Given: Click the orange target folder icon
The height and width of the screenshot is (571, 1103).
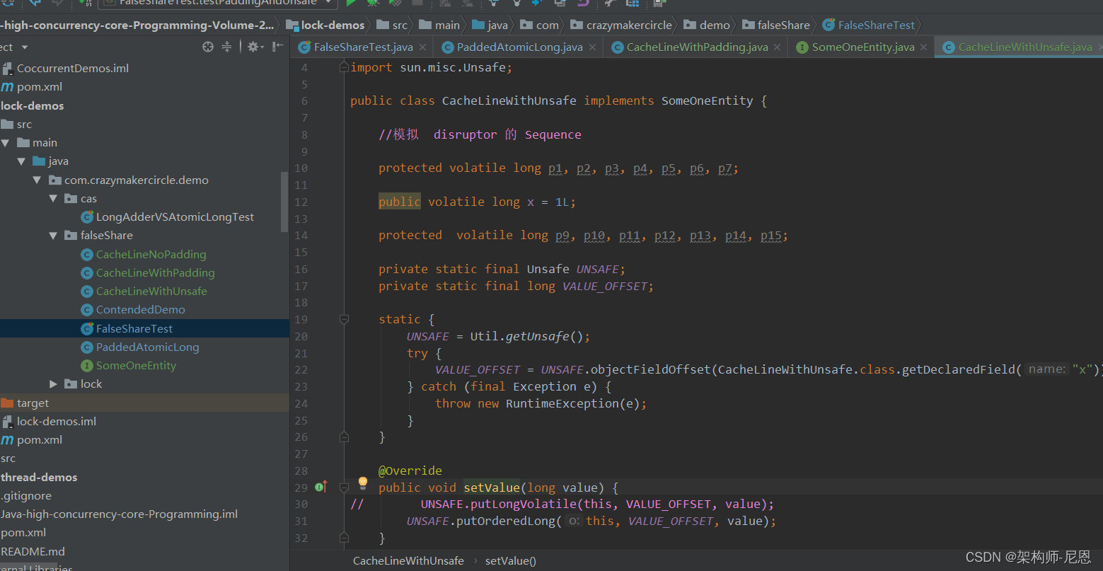Looking at the screenshot, I should tap(7, 403).
